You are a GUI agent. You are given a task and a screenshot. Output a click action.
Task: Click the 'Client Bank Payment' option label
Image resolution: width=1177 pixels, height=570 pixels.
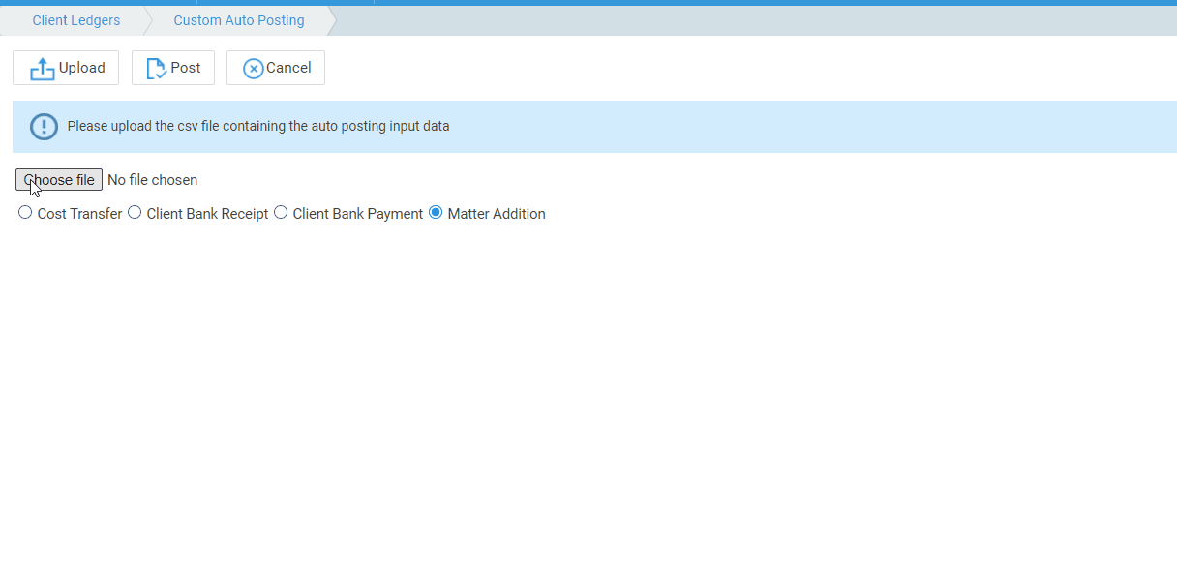pos(358,214)
